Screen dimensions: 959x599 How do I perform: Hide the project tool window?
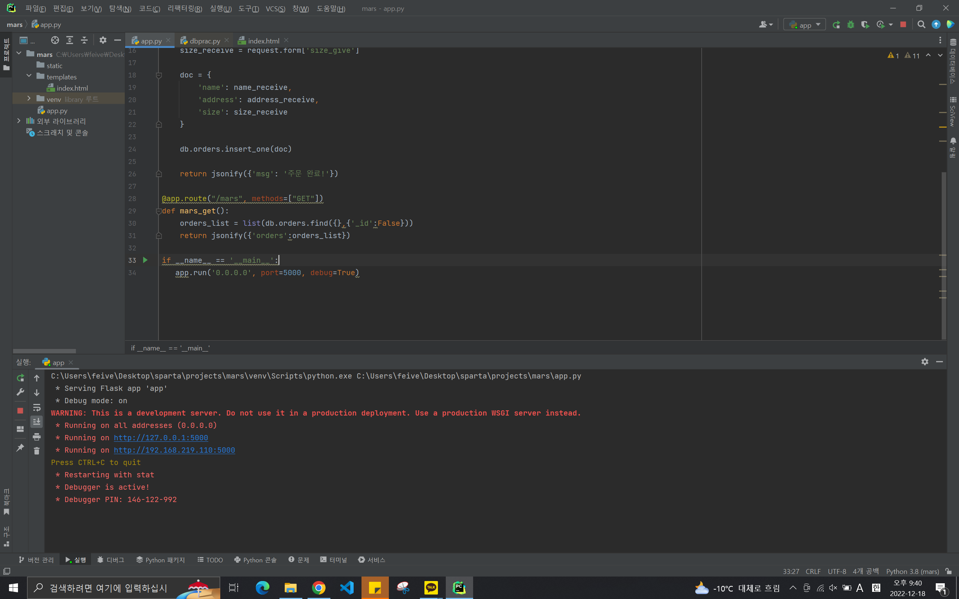117,40
